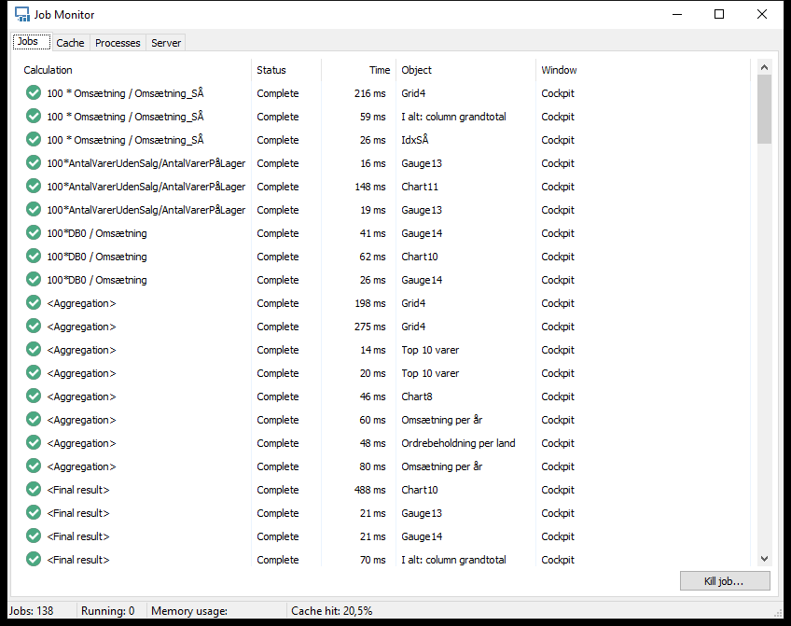This screenshot has height=626, width=791.
Task: Select the check icon on the 80 ms Omsætning per år row
Action: (x=34, y=466)
